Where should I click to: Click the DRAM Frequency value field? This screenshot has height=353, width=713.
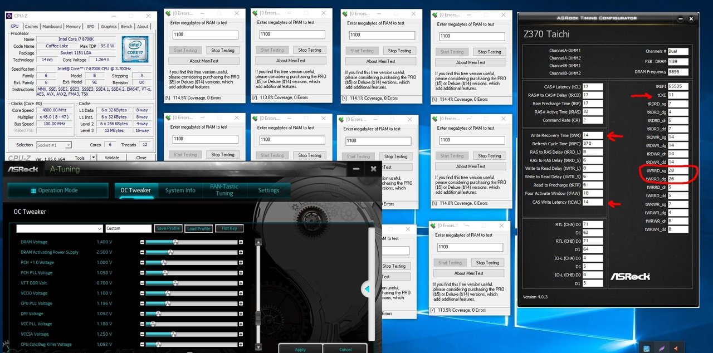(x=677, y=72)
